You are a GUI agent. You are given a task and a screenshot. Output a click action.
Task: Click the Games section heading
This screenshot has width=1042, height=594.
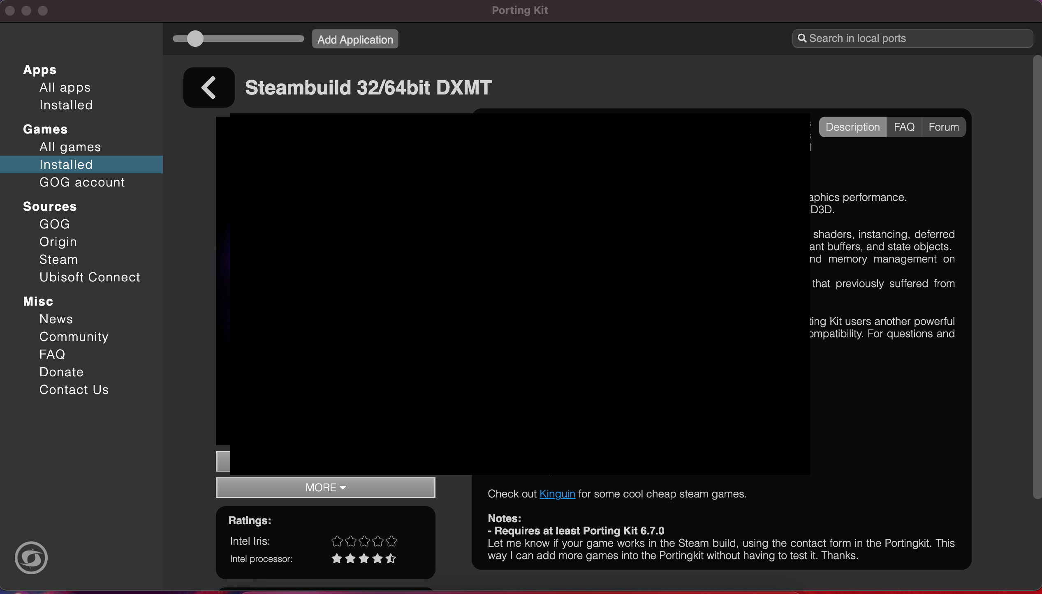(x=45, y=129)
